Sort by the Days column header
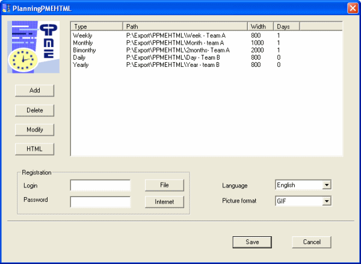Screen dimensions: 361x264 tap(286, 27)
